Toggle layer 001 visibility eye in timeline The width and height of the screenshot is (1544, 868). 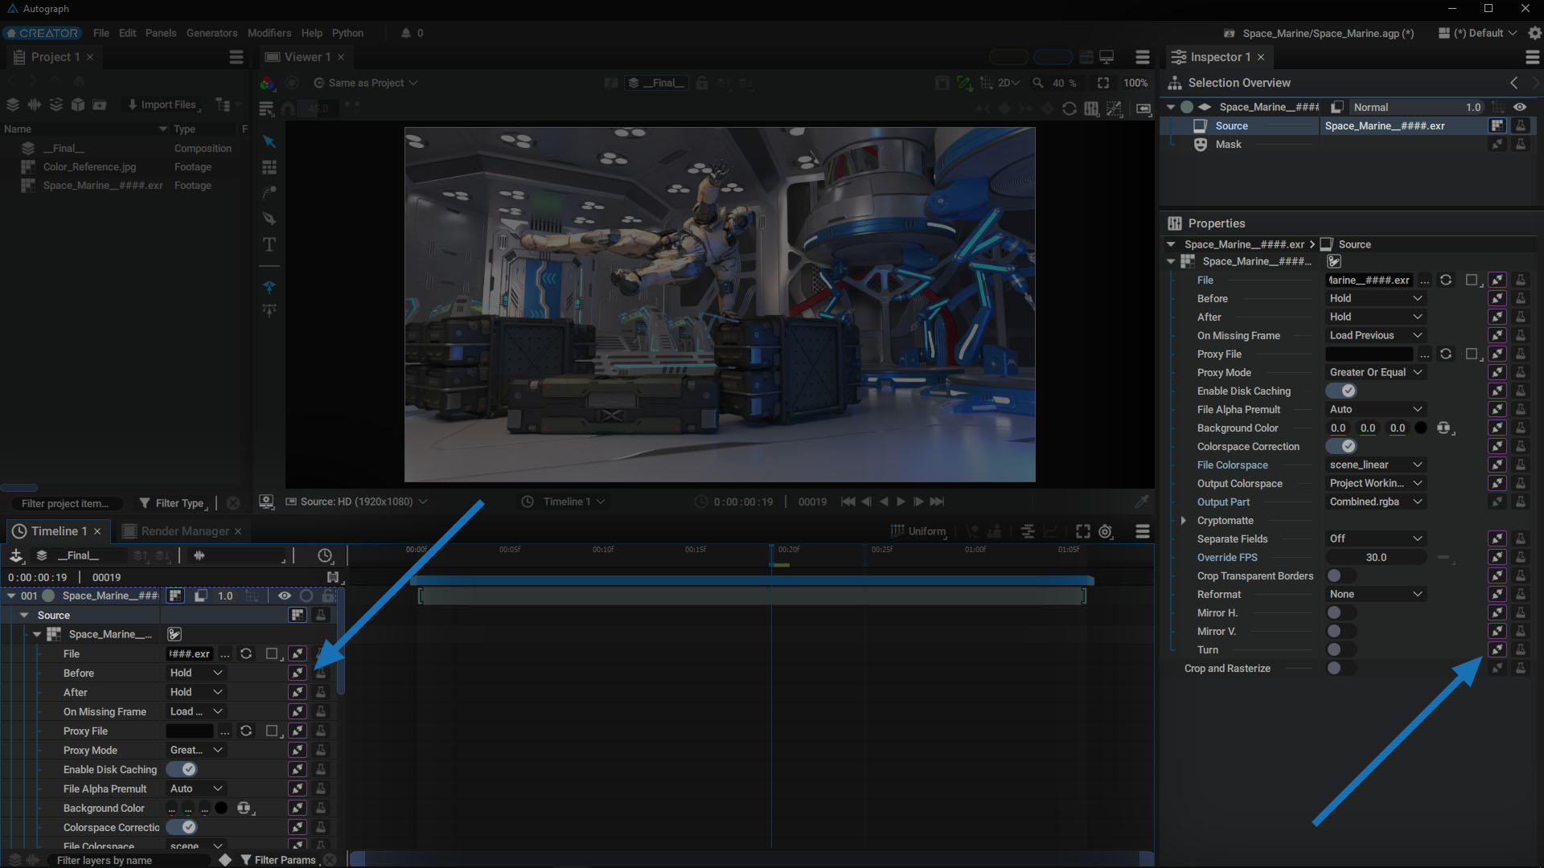click(285, 596)
